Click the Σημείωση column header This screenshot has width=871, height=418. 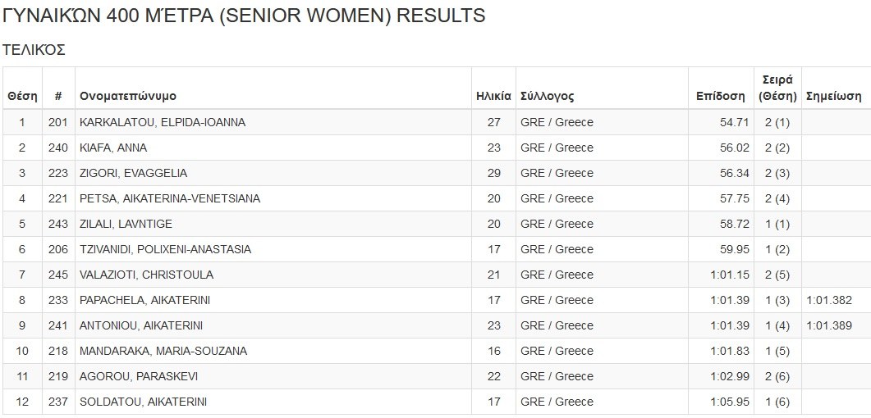tap(833, 96)
